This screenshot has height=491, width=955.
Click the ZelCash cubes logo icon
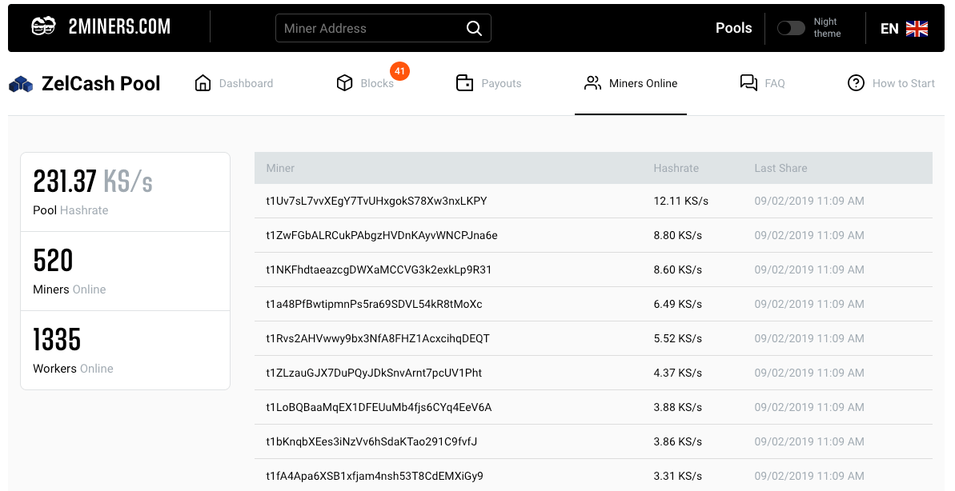coord(21,84)
